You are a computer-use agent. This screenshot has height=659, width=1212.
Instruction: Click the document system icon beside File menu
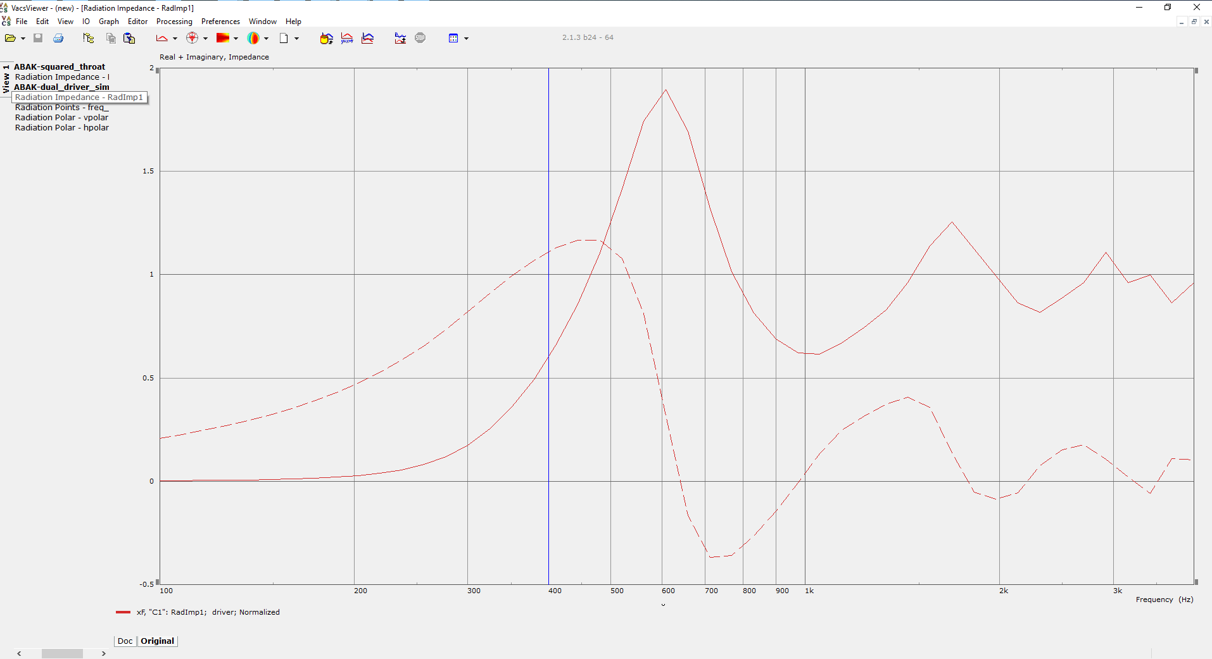pyautogui.click(x=6, y=22)
